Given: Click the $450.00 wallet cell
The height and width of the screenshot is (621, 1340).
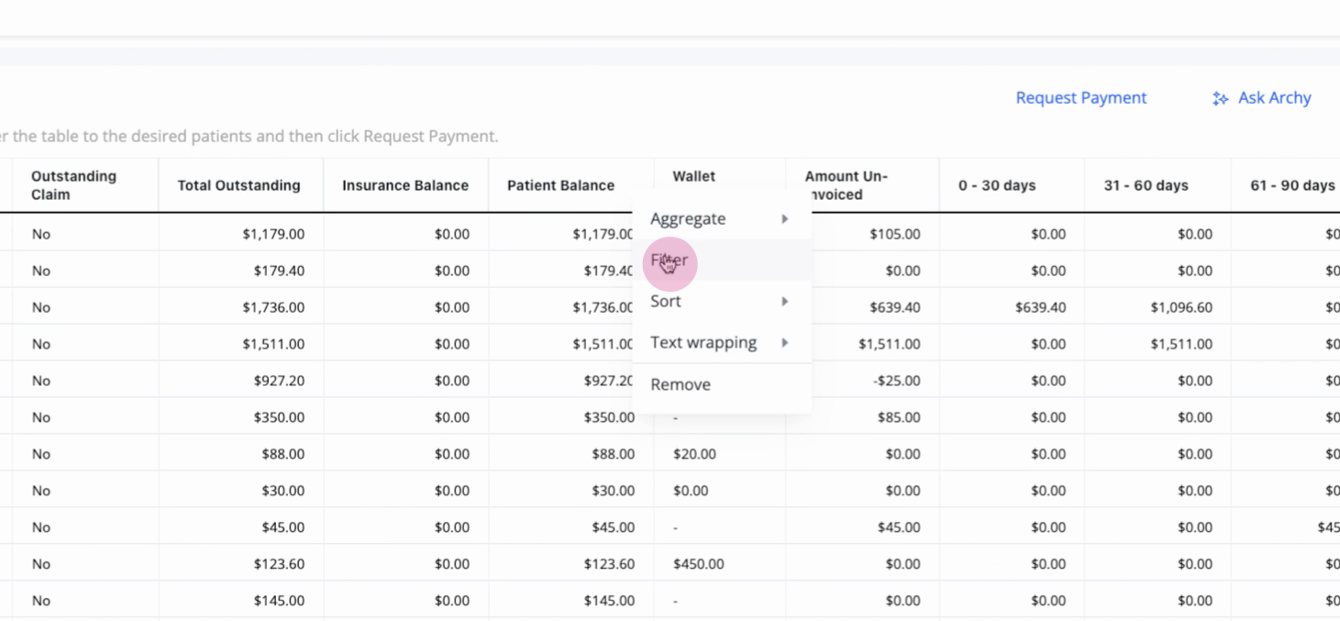Looking at the screenshot, I should [x=698, y=564].
